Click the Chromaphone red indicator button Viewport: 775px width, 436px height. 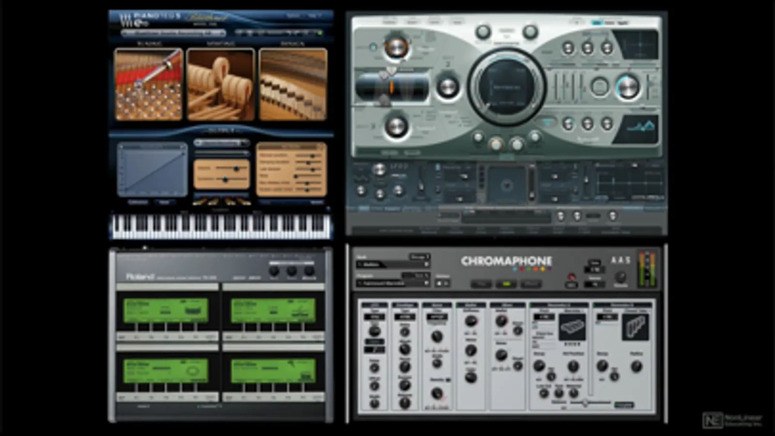[571, 277]
